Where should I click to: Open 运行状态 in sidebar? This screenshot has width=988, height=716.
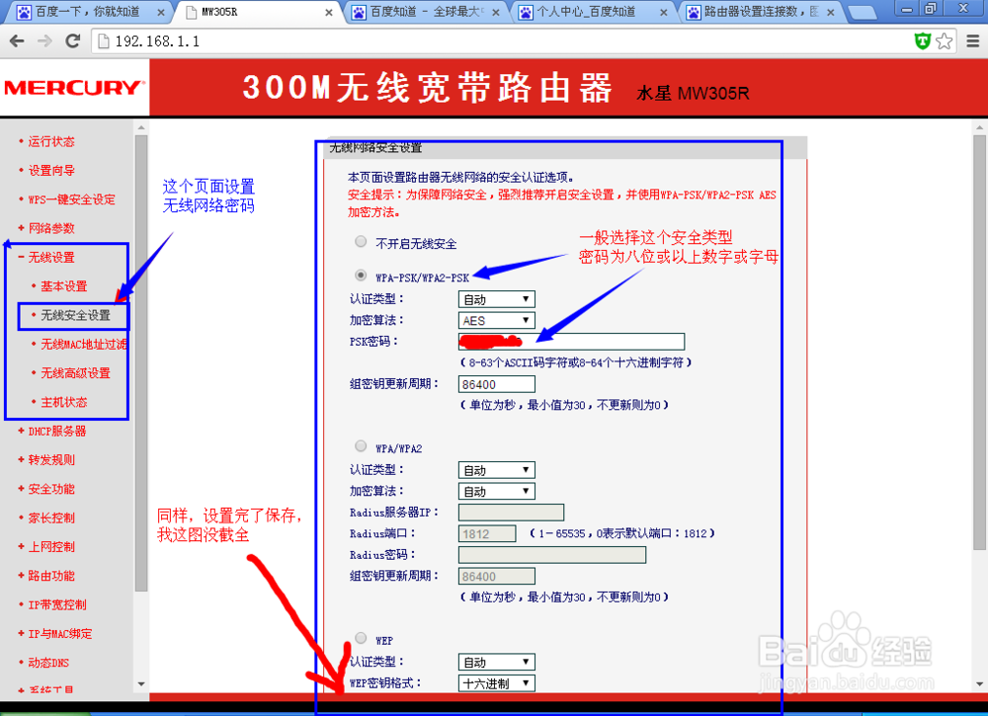[x=51, y=141]
